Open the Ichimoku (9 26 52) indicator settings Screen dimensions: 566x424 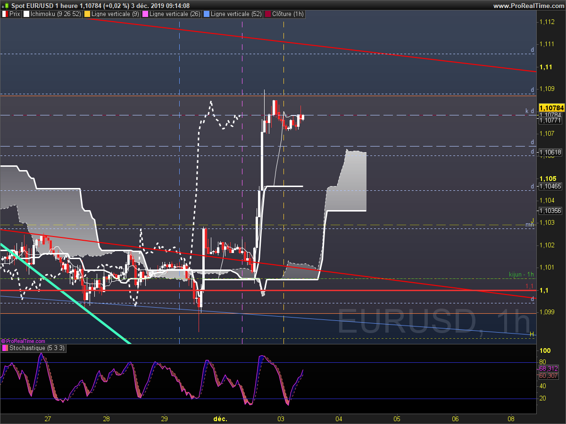(x=52, y=14)
